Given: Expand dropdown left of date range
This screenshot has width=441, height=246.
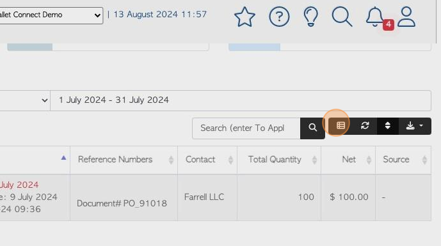Looking at the screenshot, I should tap(25, 100).
